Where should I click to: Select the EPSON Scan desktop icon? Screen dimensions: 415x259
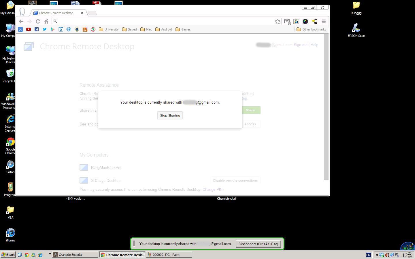click(356, 31)
